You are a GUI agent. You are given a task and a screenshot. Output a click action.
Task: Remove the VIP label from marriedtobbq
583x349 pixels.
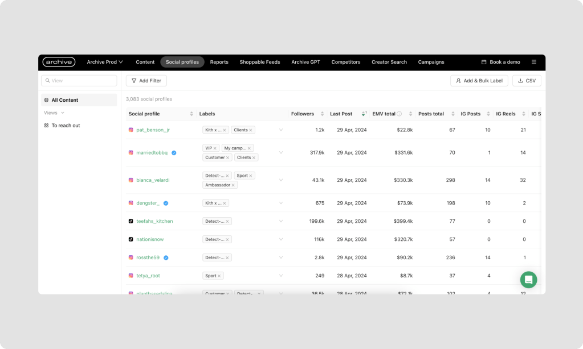[215, 148]
